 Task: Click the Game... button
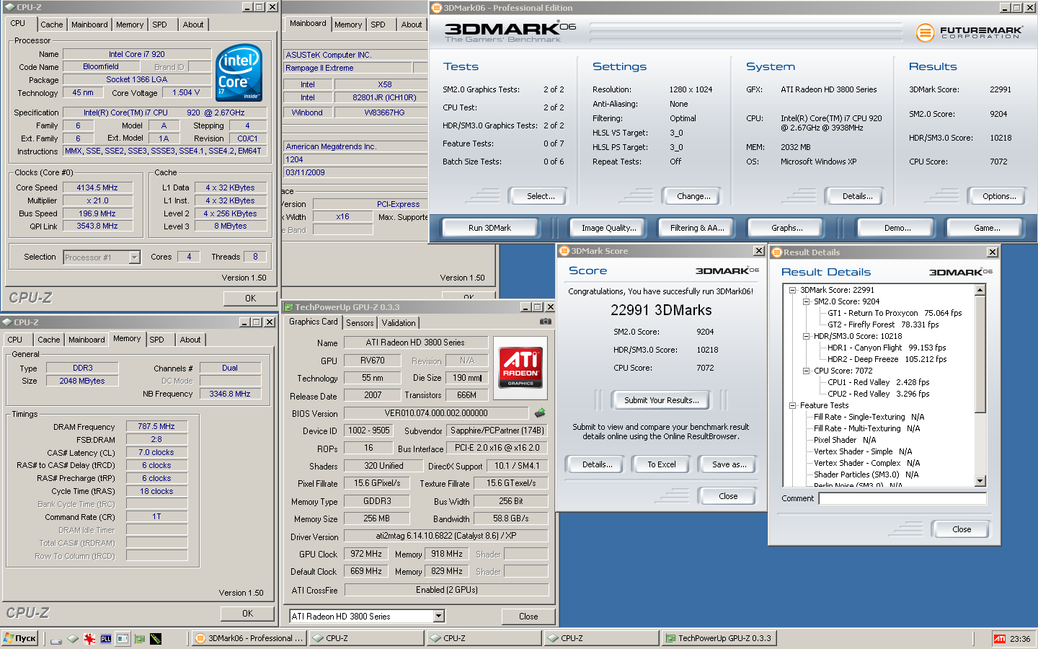987,228
